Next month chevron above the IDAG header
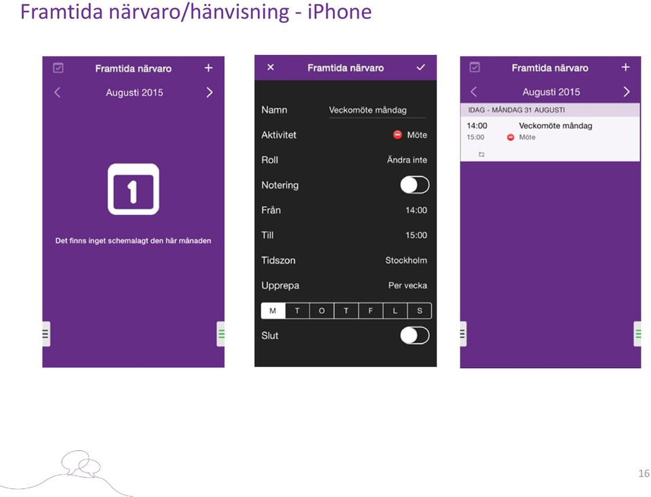This screenshot has width=651, height=497. (627, 92)
